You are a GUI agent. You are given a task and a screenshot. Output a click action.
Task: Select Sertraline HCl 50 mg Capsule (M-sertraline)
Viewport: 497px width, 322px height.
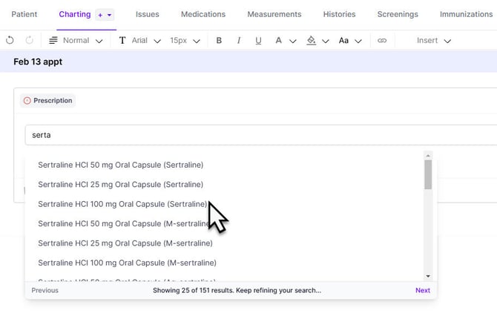pos(124,224)
